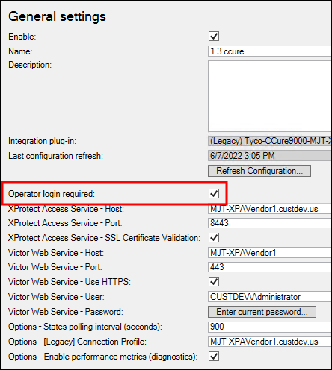Click the Last configuration refresh date field
The width and height of the screenshot is (332, 370).
(269, 156)
